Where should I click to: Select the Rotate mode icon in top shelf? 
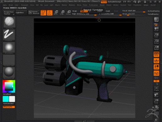coord(68,13)
